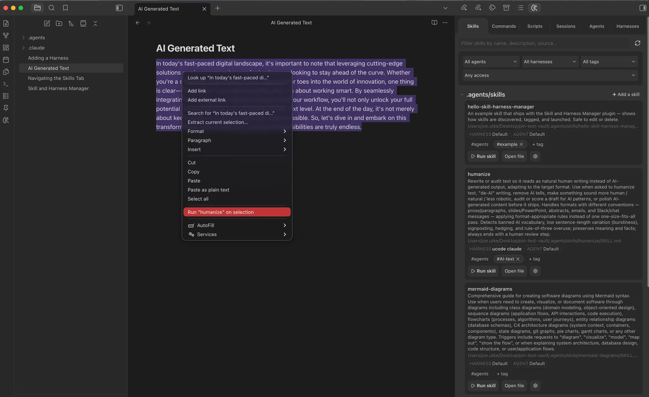Open backlinks icon in right header
The width and height of the screenshot is (649, 397).
[464, 8]
